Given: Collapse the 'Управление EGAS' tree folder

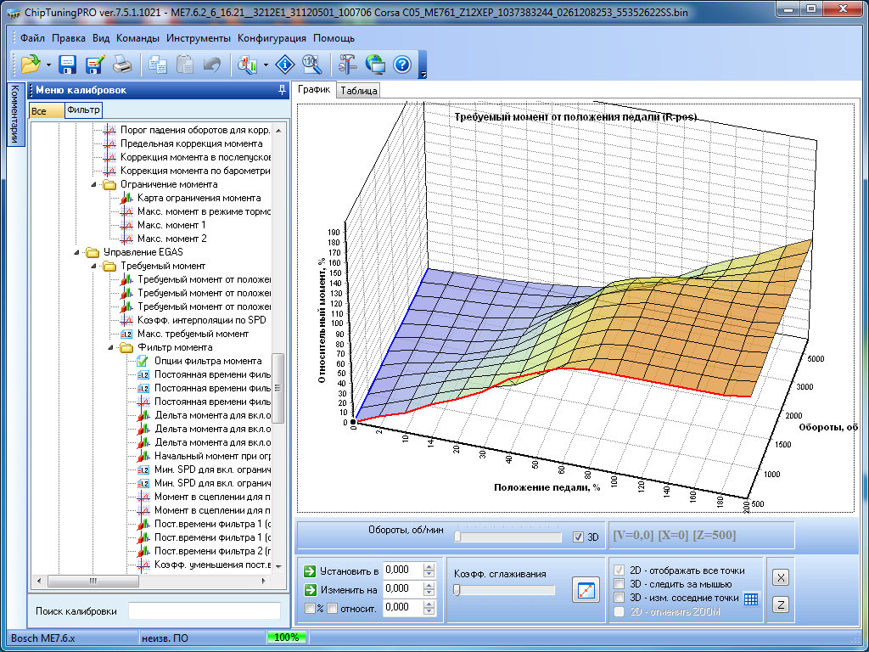Looking at the screenshot, I should (76, 252).
